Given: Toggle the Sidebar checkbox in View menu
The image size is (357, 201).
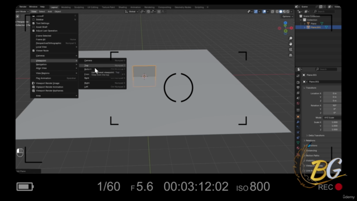Looking at the screenshot, I should pos(33,20).
